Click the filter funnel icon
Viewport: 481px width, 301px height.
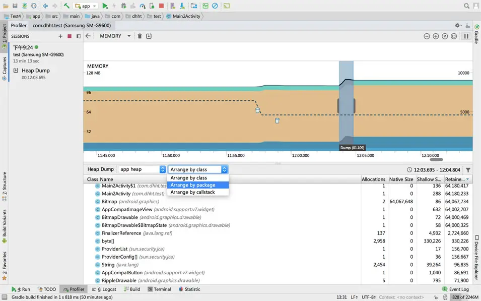click(468, 170)
